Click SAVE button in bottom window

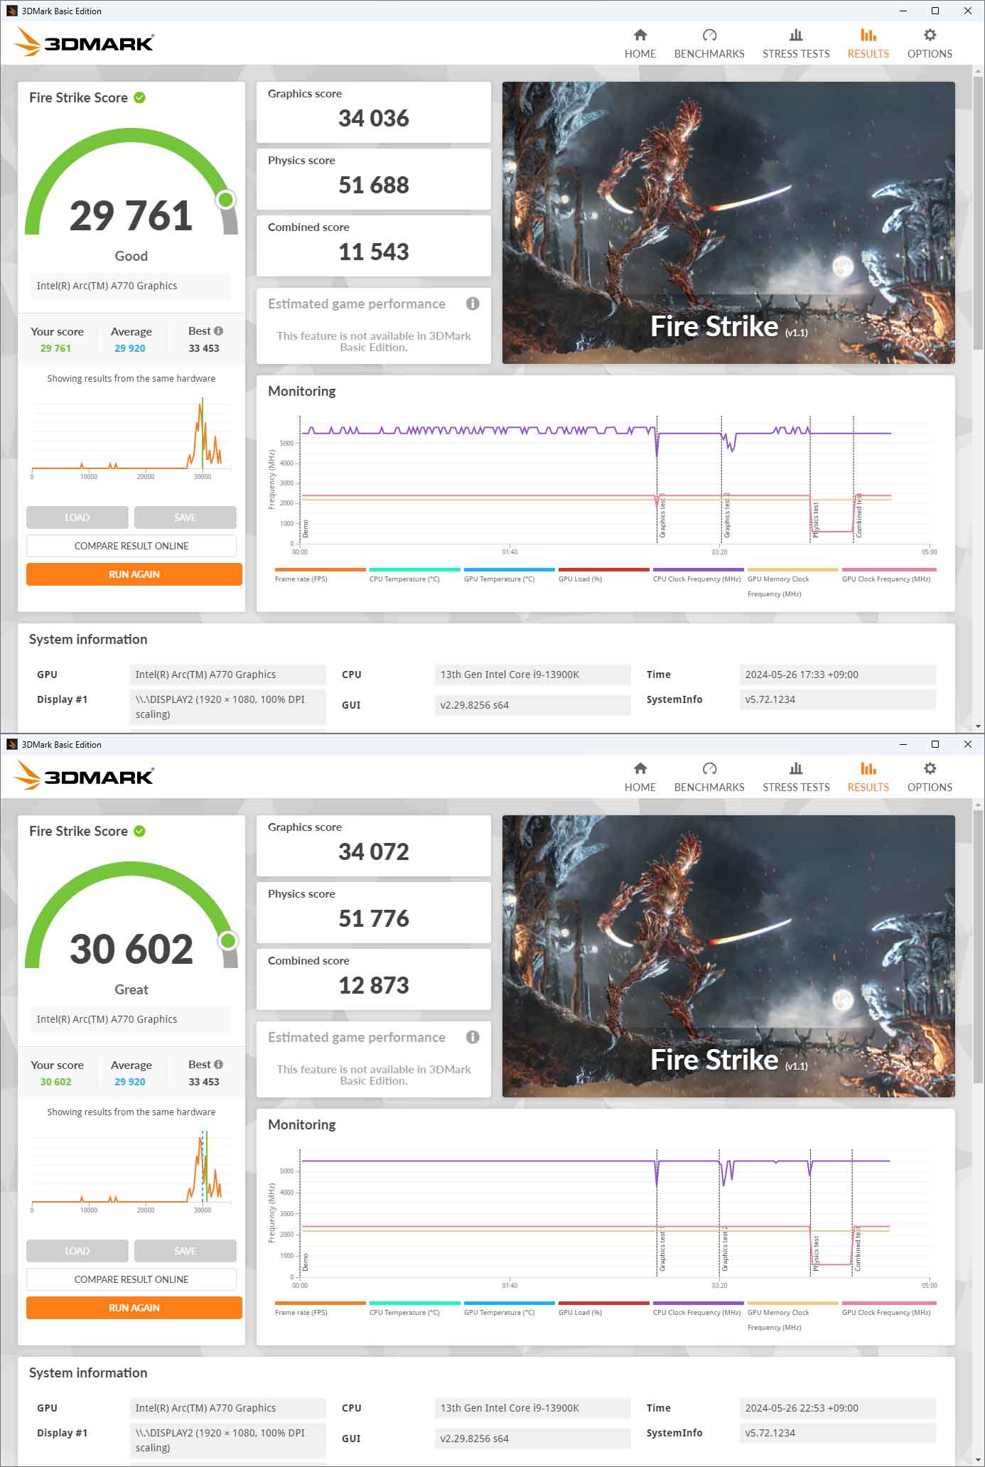coord(185,1251)
